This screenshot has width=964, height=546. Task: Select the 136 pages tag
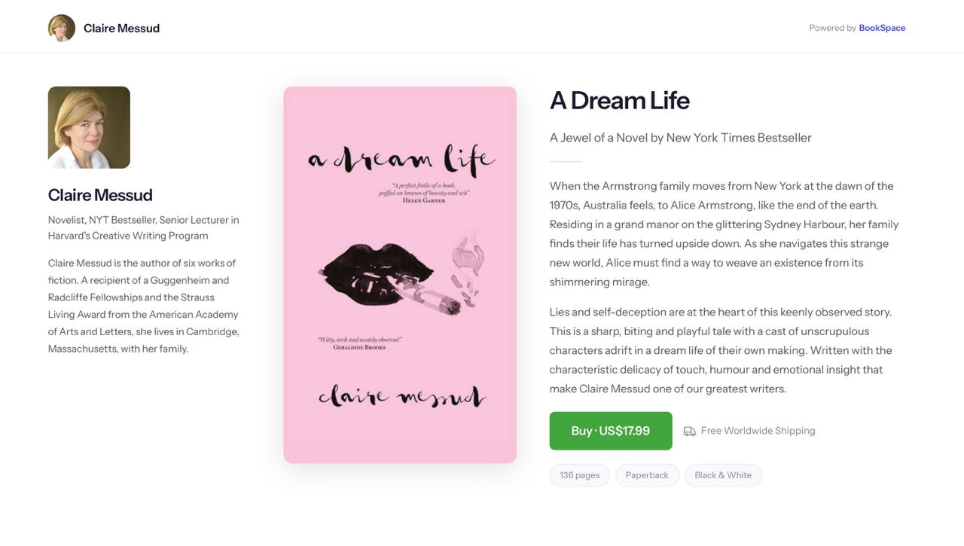click(579, 474)
